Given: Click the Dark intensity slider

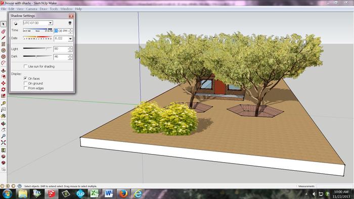Looking at the screenshot, I should (x=37, y=56).
